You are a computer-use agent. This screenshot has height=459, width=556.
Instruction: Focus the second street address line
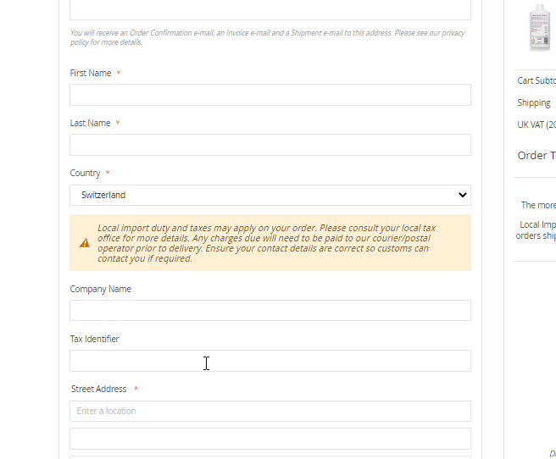click(270, 438)
